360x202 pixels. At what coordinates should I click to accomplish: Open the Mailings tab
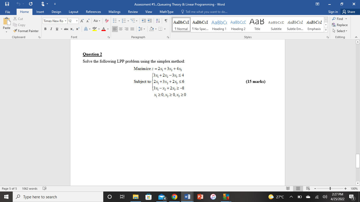click(114, 12)
